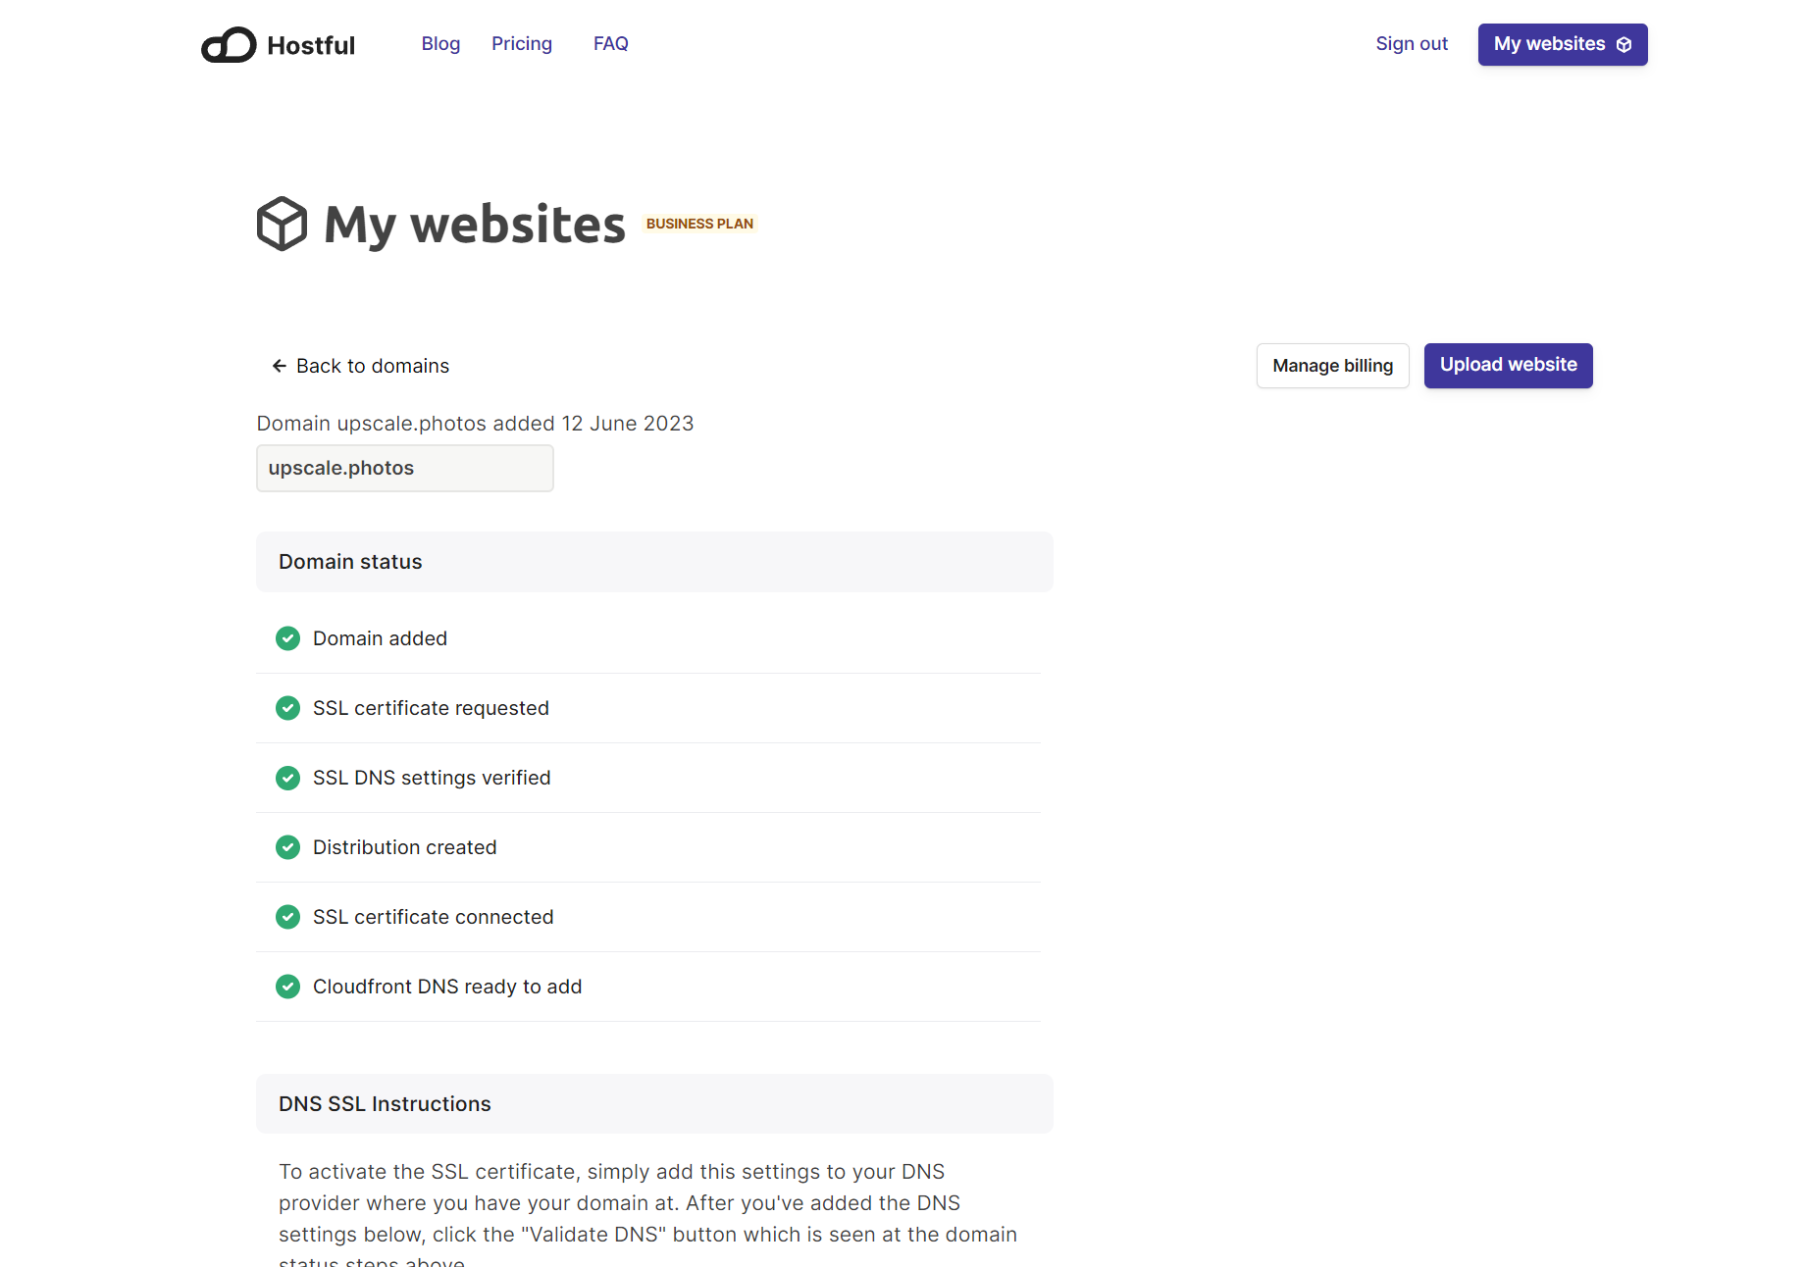Click the My websites page heading

475,225
